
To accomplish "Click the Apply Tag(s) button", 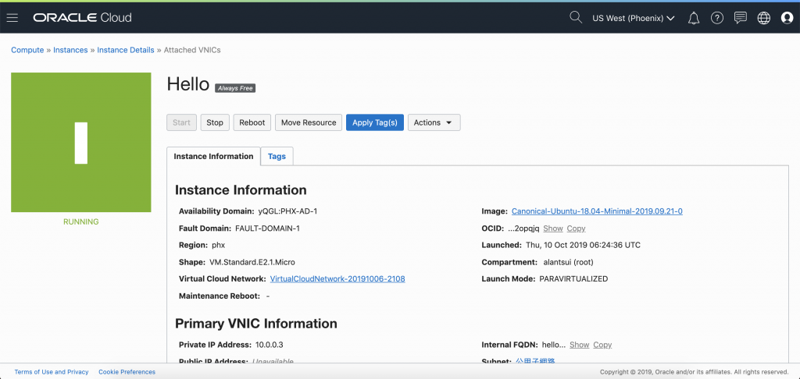I will pyautogui.click(x=375, y=122).
